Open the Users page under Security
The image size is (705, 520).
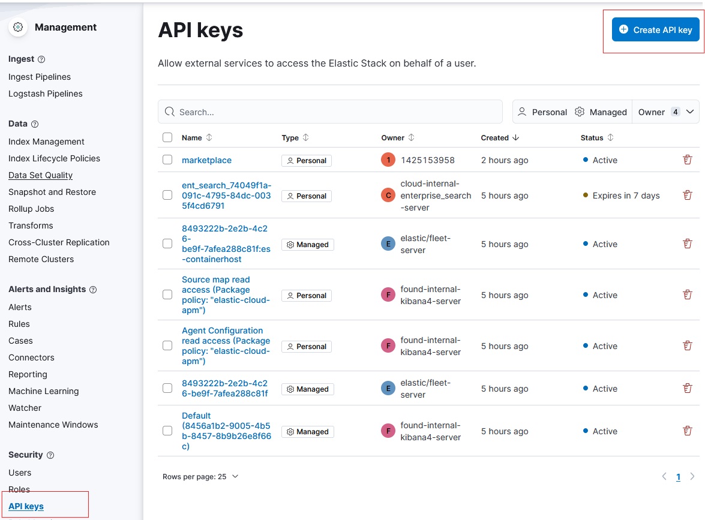point(20,473)
